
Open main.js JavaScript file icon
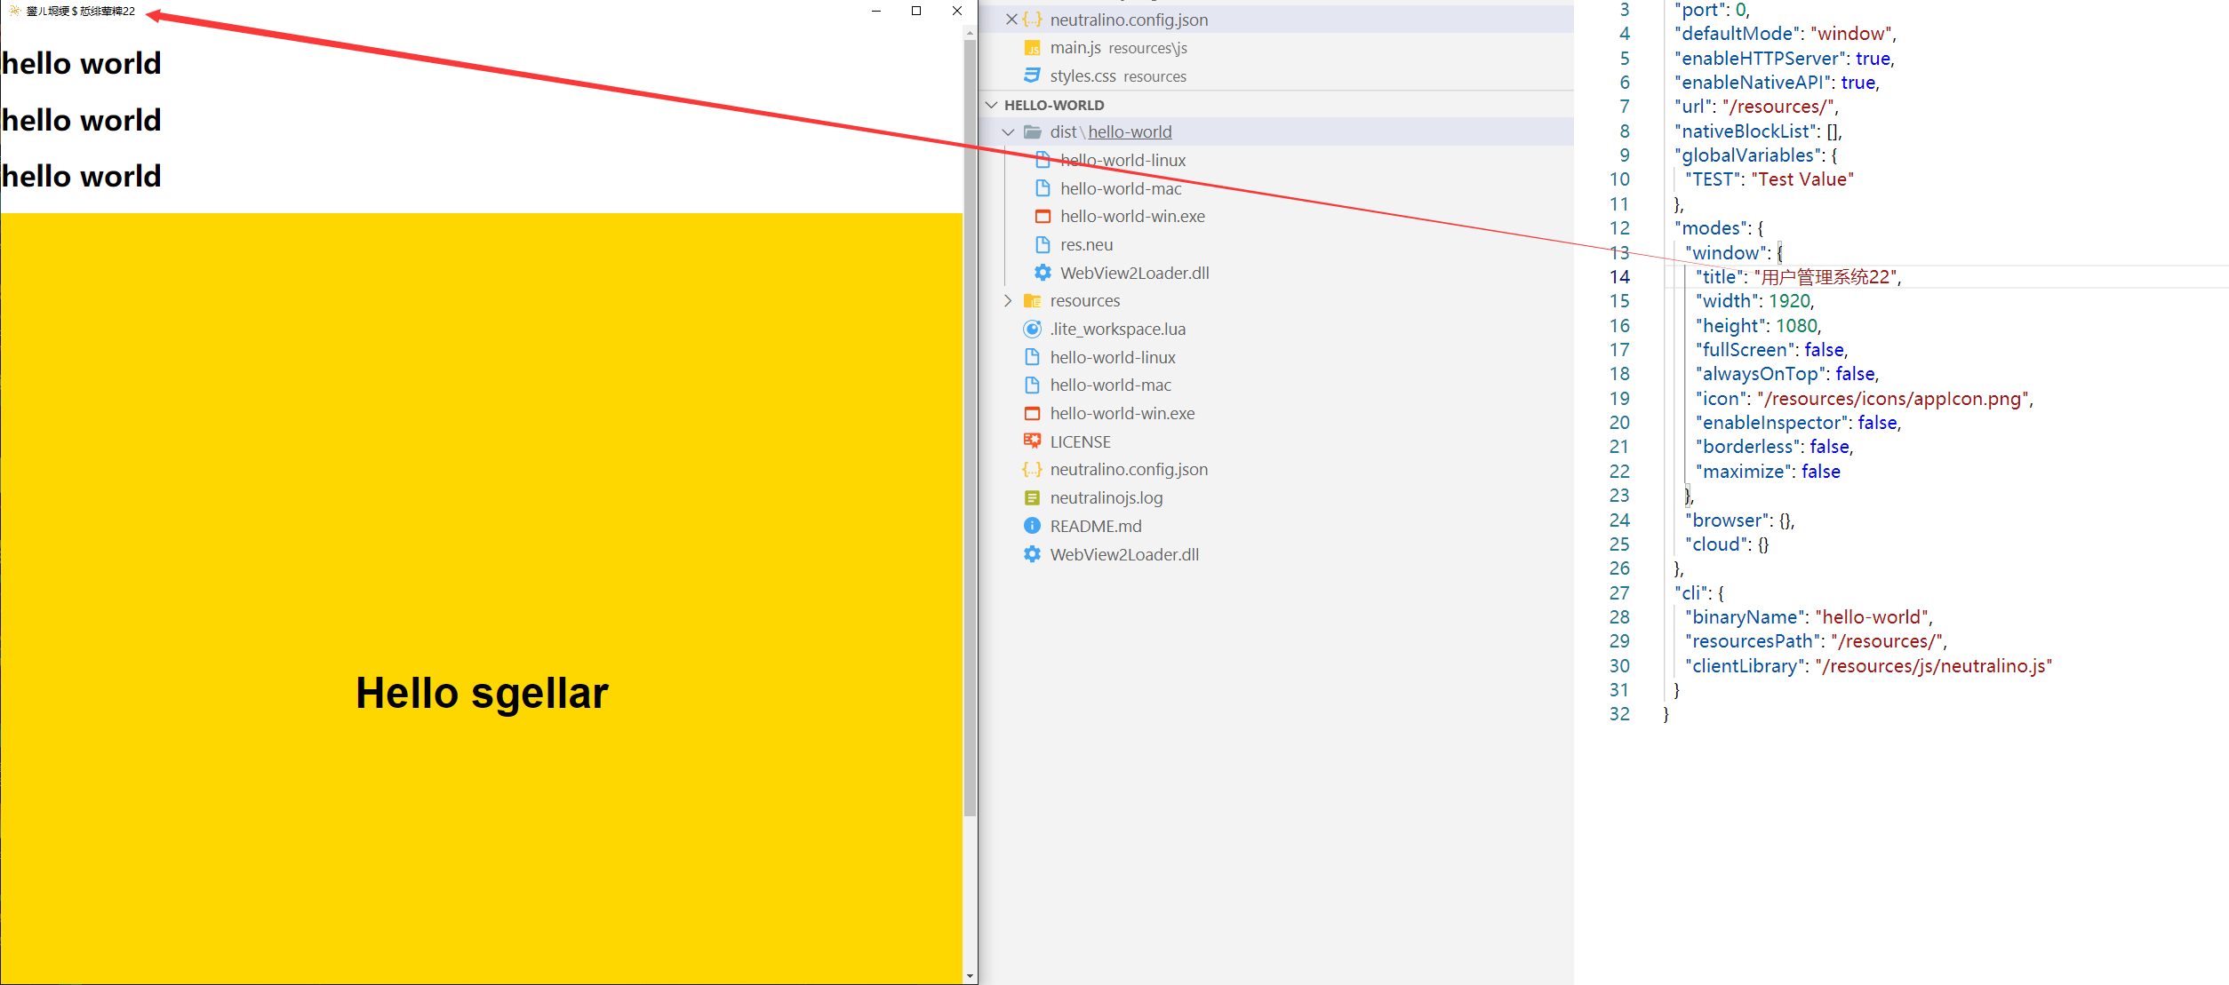(x=1032, y=48)
